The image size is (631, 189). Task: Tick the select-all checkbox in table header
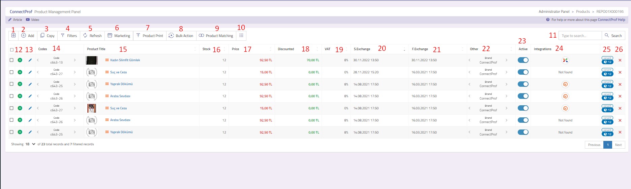pyautogui.click(x=12, y=50)
